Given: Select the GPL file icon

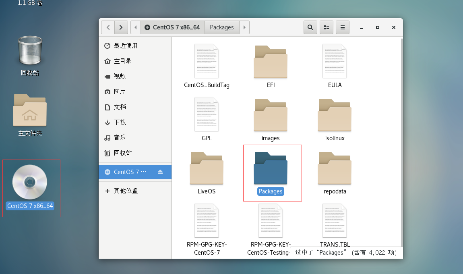Looking at the screenshot, I should 207,114.
